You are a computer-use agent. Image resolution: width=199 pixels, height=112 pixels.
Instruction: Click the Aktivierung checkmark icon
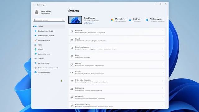[x=72, y=97]
